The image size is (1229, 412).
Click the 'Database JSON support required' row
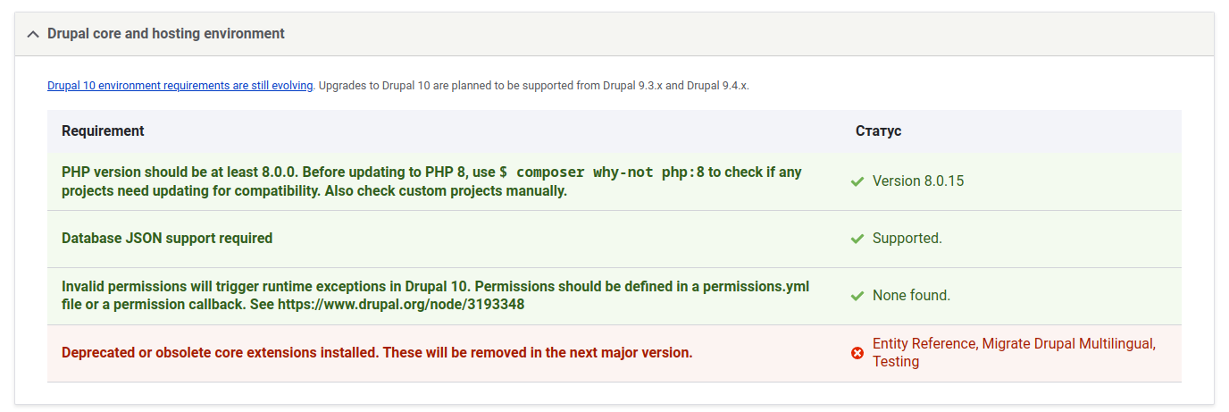tap(167, 239)
